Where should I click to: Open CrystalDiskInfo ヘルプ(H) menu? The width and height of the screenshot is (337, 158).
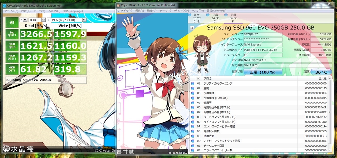198,11
